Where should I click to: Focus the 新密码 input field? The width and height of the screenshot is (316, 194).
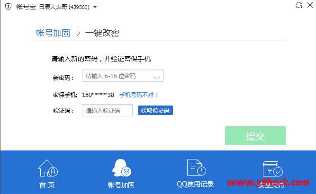pyautogui.click(x=123, y=76)
